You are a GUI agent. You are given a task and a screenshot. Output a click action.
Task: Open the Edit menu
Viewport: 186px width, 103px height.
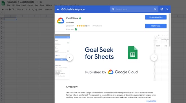click(x=13, y=5)
